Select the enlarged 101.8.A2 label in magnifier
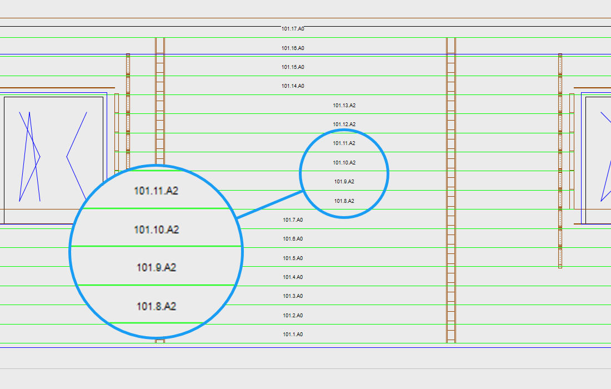This screenshot has width=611, height=389. point(156,306)
